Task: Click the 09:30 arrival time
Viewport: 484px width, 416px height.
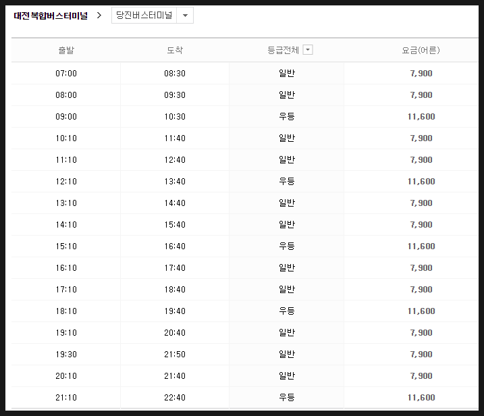Action: [175, 95]
